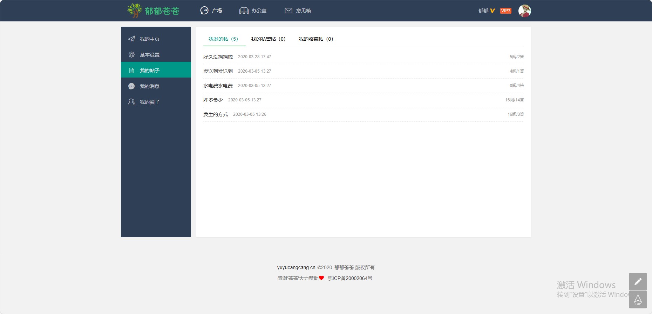Open the post 发生的方式

pos(216,114)
